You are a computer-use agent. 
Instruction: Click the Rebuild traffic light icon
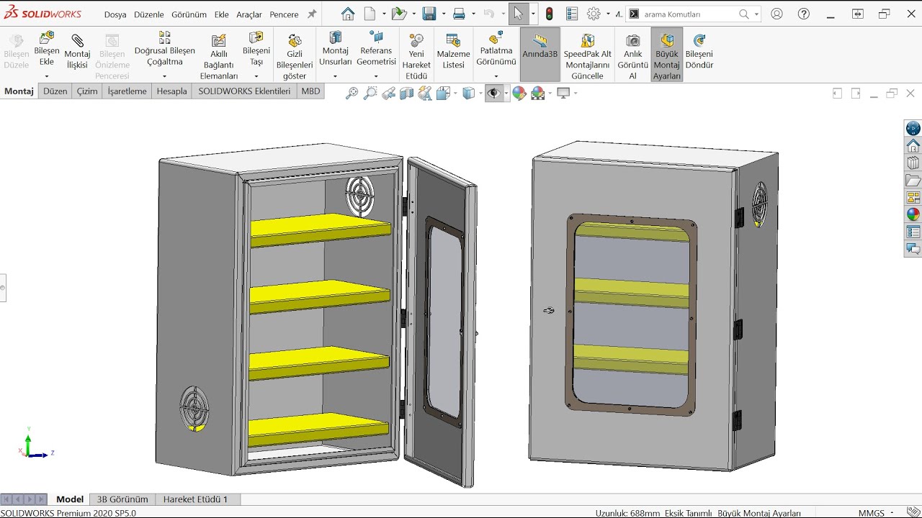(x=550, y=14)
